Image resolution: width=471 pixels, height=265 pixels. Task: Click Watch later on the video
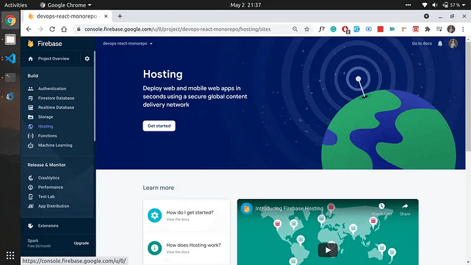point(381,209)
